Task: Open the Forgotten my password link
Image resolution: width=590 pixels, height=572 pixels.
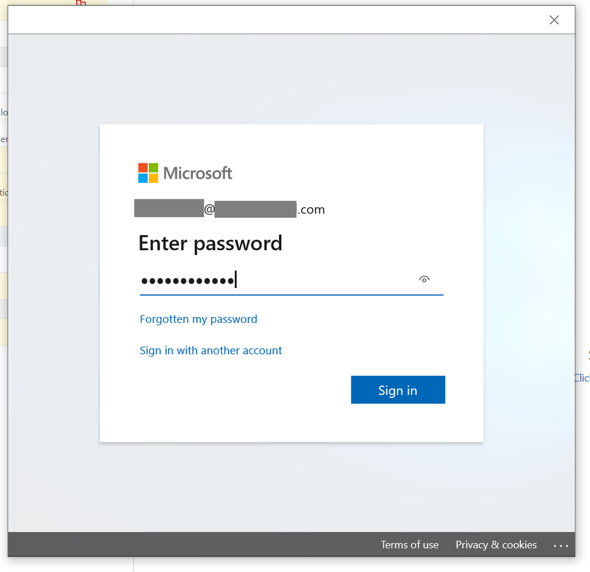Action: coord(198,319)
